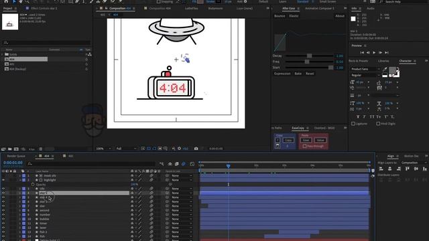The height and width of the screenshot is (241, 429).
Task: Hide the 'laser' layer eye
Action: tap(3, 228)
